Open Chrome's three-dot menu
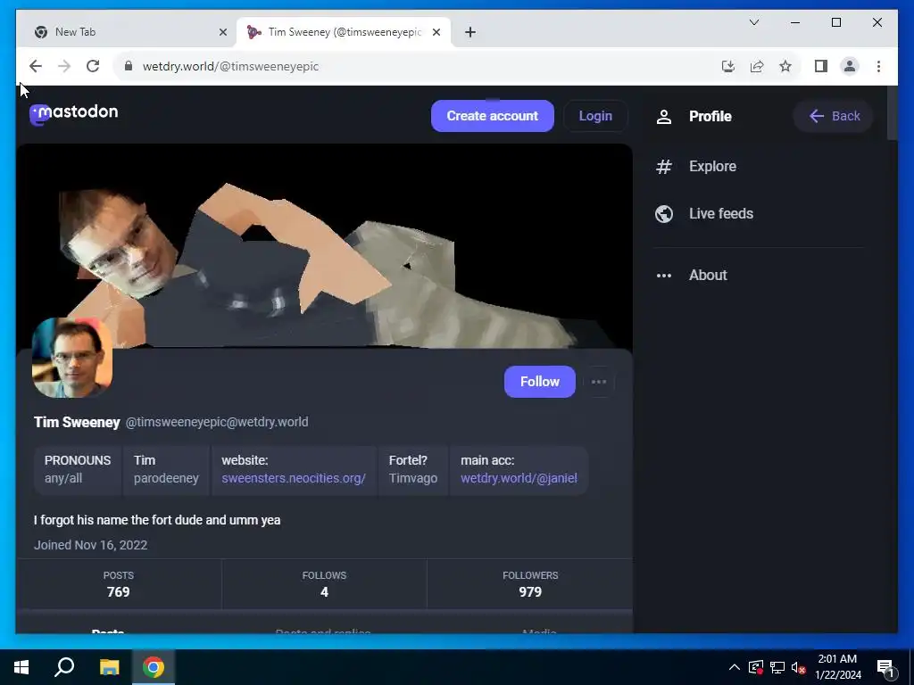This screenshot has width=914, height=685. click(878, 66)
